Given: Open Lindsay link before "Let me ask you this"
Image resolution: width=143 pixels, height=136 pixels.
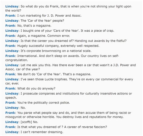Looking at the screenshot, I should point(12,65).
